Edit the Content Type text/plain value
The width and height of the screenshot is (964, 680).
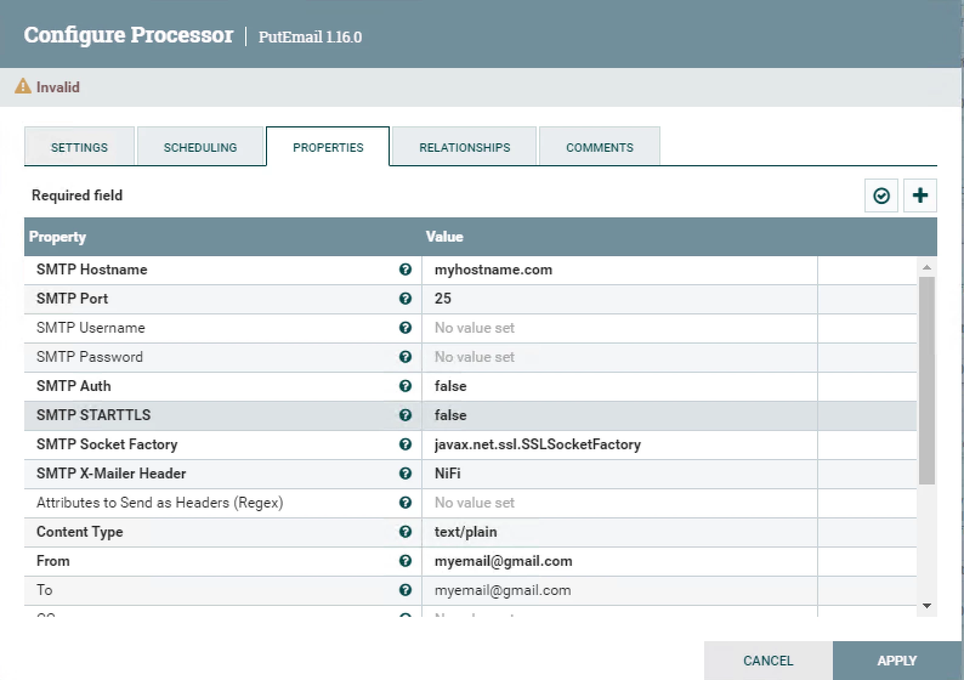pyautogui.click(x=620, y=532)
